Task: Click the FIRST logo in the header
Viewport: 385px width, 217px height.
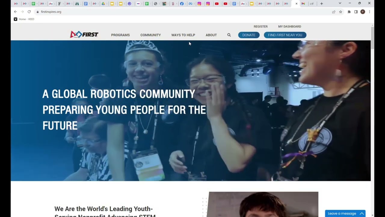Action: coord(84,35)
